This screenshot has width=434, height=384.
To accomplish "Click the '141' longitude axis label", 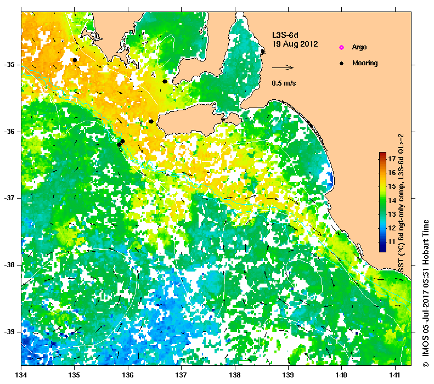I will pyautogui.click(x=395, y=375).
